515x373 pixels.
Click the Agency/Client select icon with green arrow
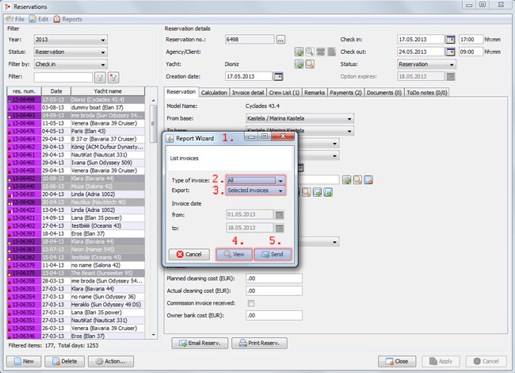coord(299,52)
